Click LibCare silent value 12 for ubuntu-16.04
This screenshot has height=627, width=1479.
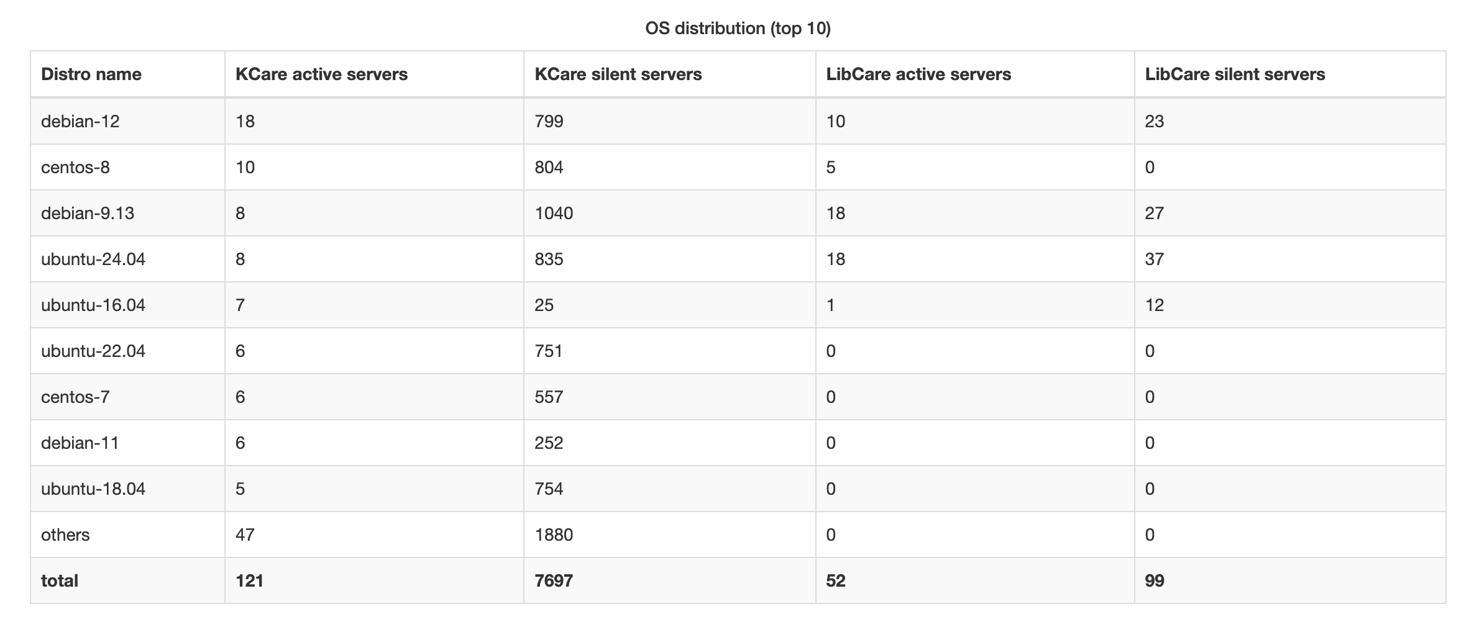[1155, 305]
